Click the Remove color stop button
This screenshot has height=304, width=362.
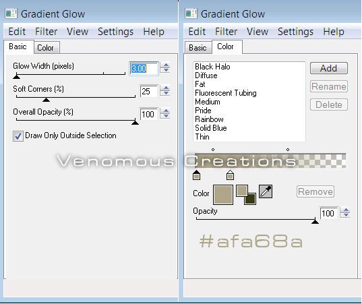[315, 191]
